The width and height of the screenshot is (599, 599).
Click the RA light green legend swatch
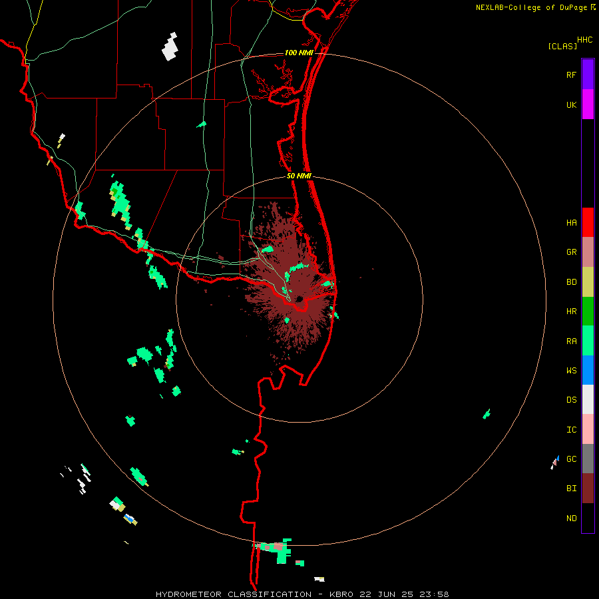[588, 341]
